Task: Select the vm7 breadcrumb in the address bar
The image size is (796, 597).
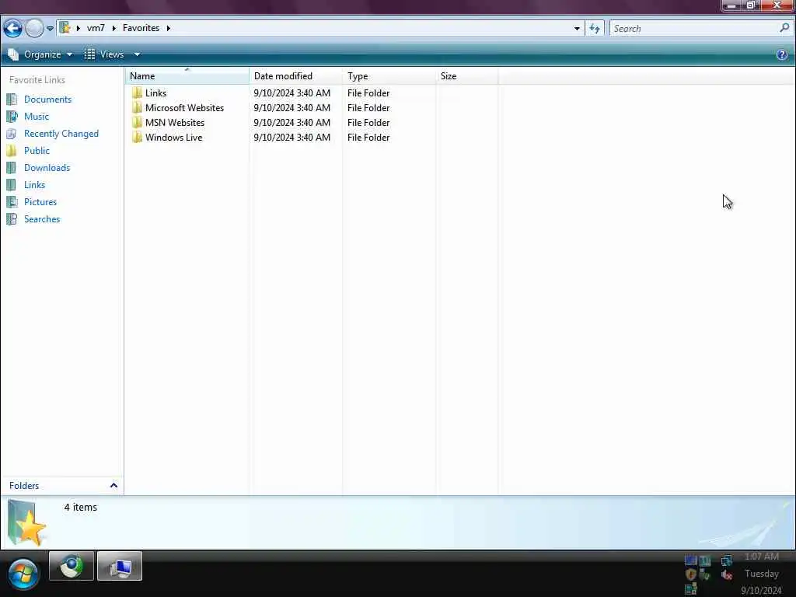Action: [x=96, y=28]
